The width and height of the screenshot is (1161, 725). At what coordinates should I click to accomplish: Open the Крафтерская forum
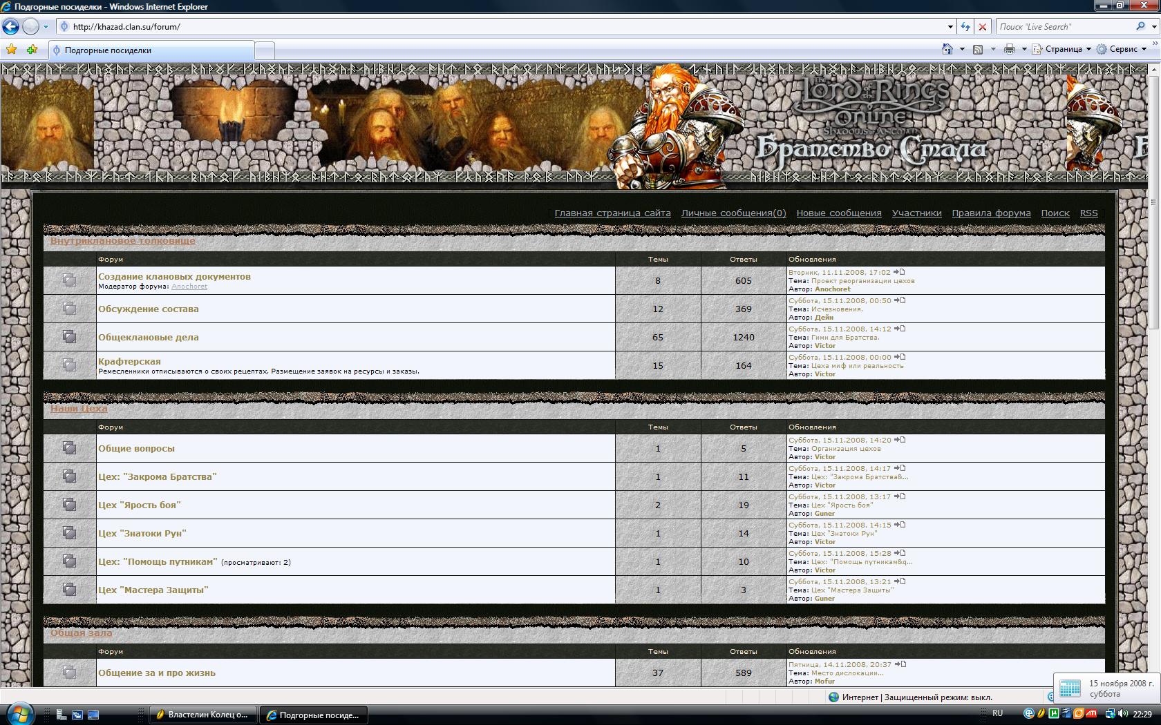[x=129, y=361]
